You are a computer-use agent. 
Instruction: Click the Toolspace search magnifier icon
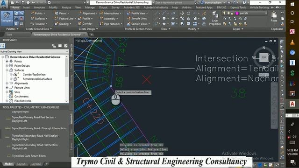(x=2, y=46)
